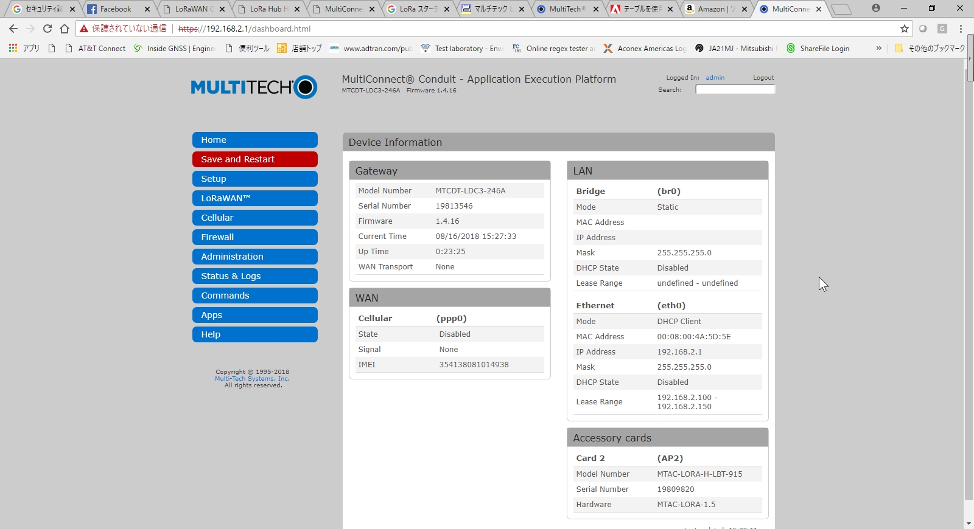Image resolution: width=974 pixels, height=529 pixels.
Task: Open the other bookmarks folder
Action: point(930,48)
